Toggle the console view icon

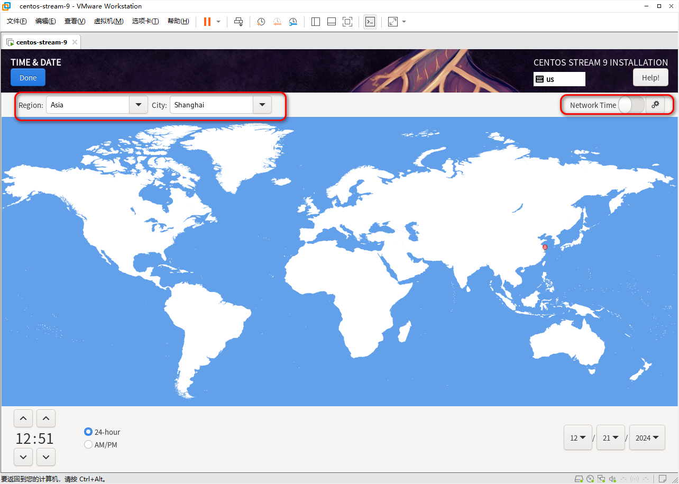click(x=370, y=22)
